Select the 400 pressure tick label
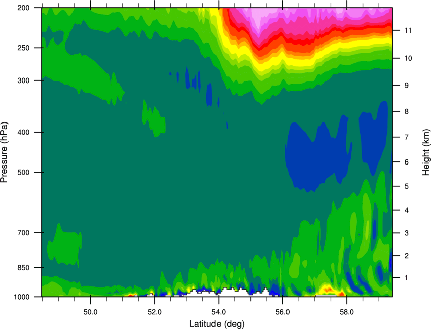Screen dimensions: 431x329 click(x=23, y=132)
